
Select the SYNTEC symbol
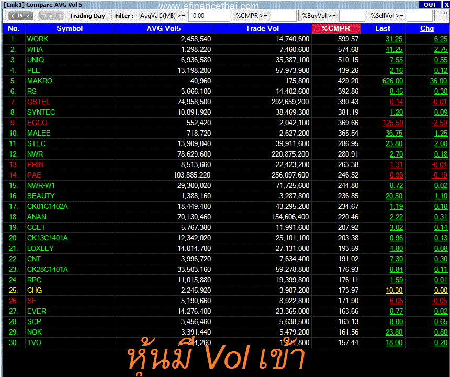pos(41,112)
